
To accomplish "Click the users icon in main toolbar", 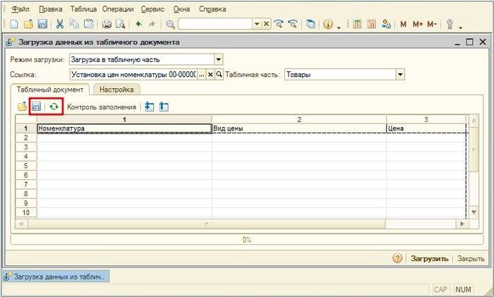I will (x=386, y=24).
